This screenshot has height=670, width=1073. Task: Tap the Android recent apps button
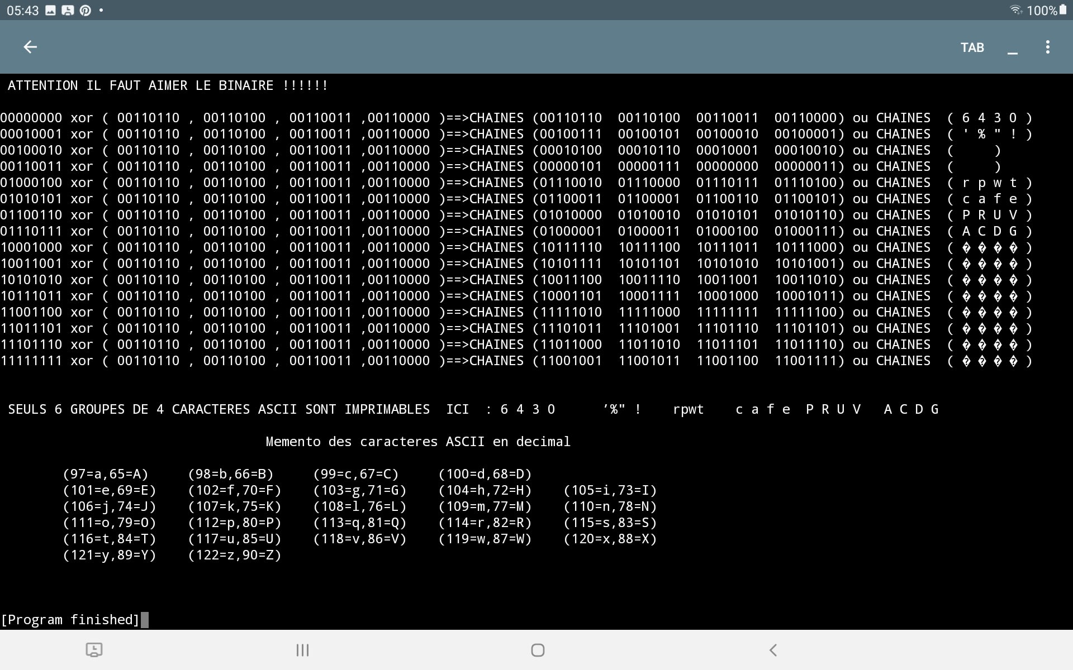(302, 650)
